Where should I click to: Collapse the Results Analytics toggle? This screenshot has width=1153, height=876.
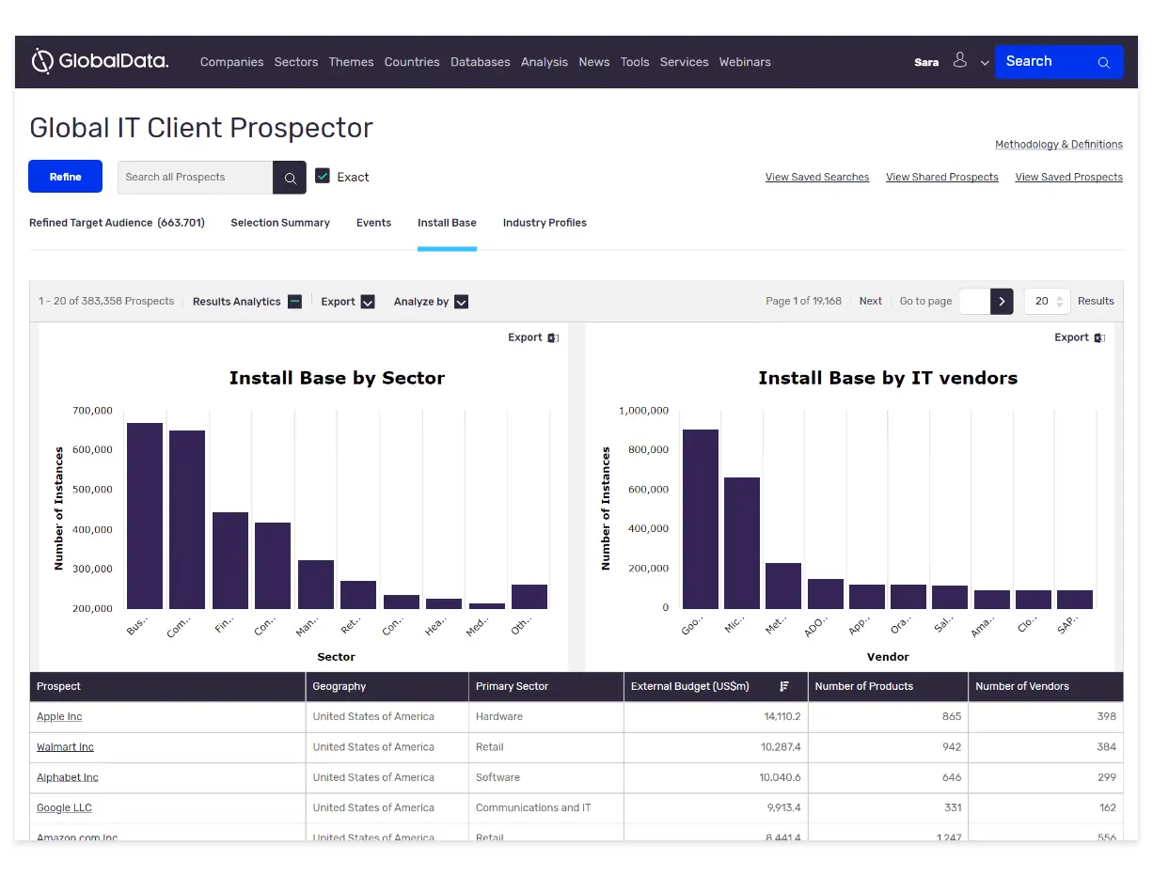pos(294,302)
